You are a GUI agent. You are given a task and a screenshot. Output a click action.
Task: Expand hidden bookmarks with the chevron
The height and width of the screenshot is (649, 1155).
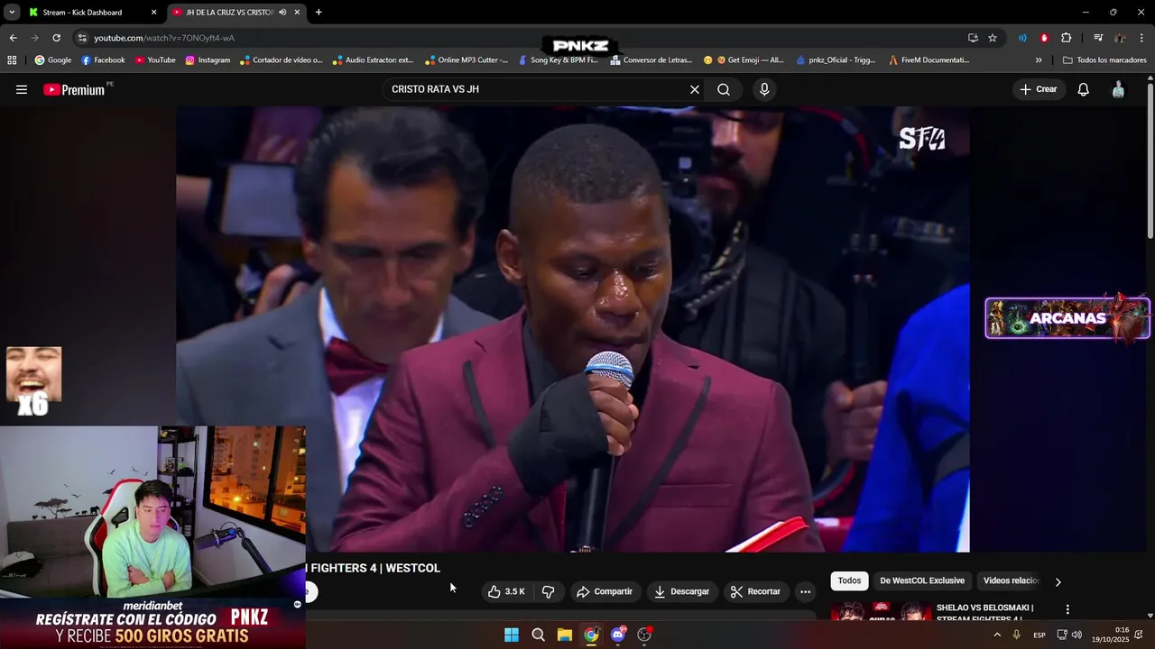coord(1039,60)
